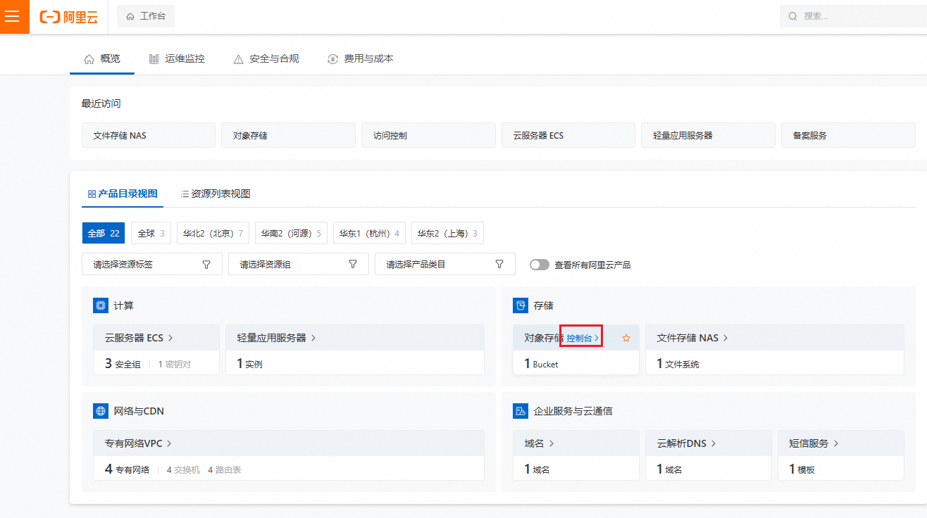Open the 域名 product card title
This screenshot has width=927, height=518.
point(540,443)
